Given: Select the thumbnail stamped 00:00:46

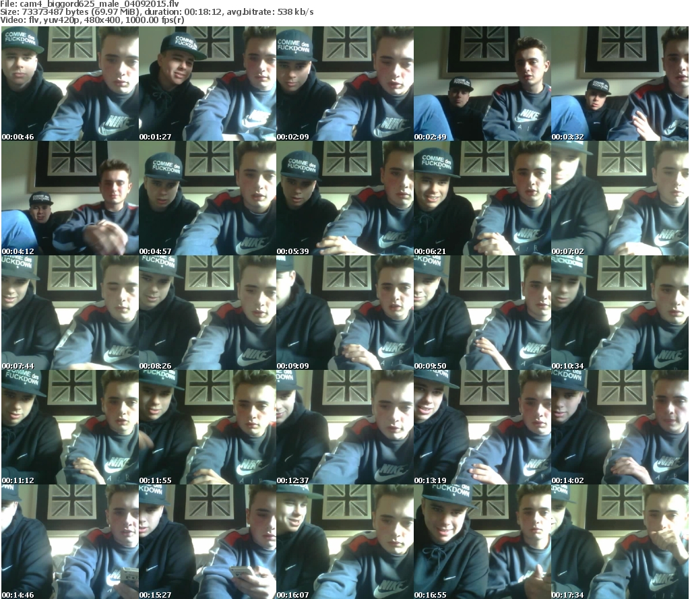Looking at the screenshot, I should (x=70, y=84).
